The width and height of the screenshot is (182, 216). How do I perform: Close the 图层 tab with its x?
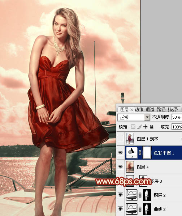(x=131, y=110)
